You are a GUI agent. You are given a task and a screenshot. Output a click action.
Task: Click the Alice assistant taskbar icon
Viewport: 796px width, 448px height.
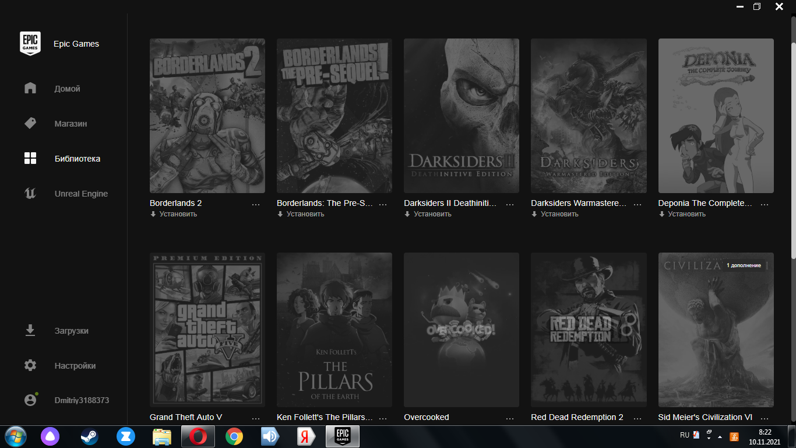pos(50,436)
